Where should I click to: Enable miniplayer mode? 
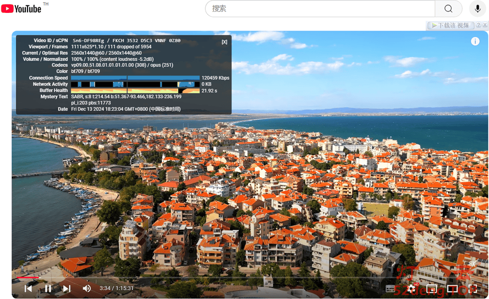(432, 289)
